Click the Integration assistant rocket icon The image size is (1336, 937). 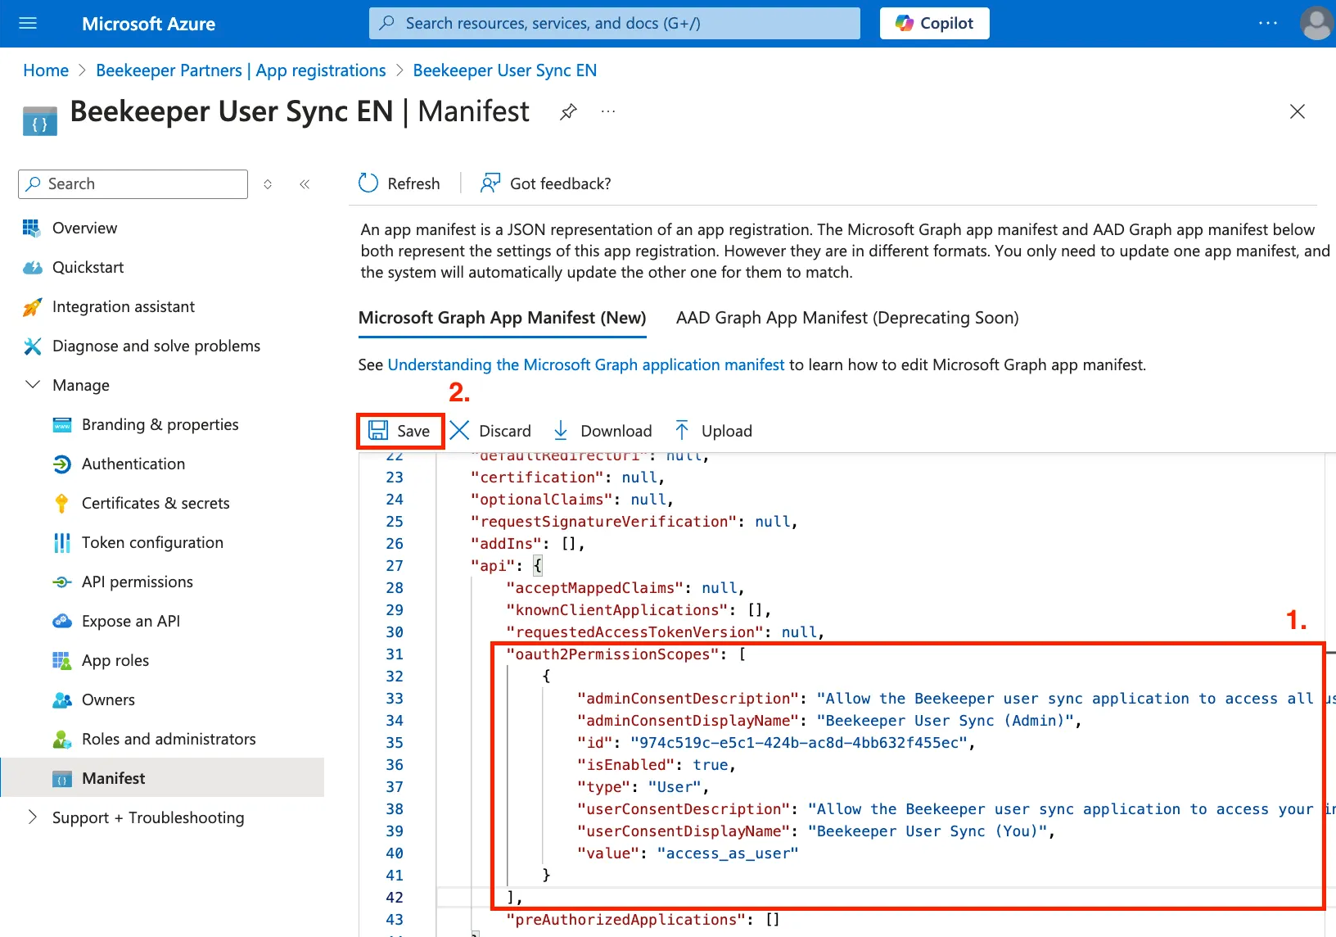[x=32, y=307]
